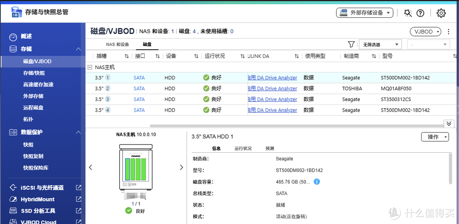Click the HybridMount cloud icon
The width and height of the screenshot is (459, 224).
click(13, 199)
